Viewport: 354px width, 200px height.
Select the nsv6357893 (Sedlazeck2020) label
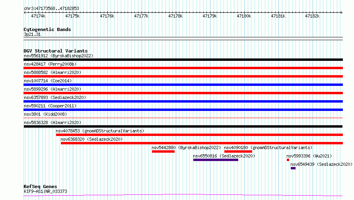55,97
